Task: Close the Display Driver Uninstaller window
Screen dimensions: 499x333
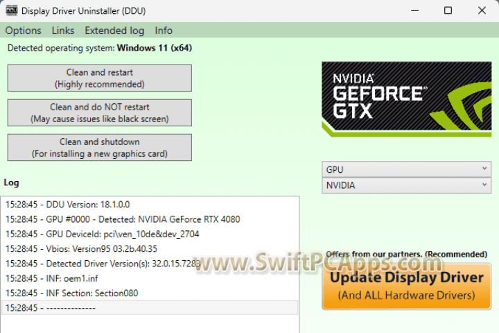Action: coord(482,10)
